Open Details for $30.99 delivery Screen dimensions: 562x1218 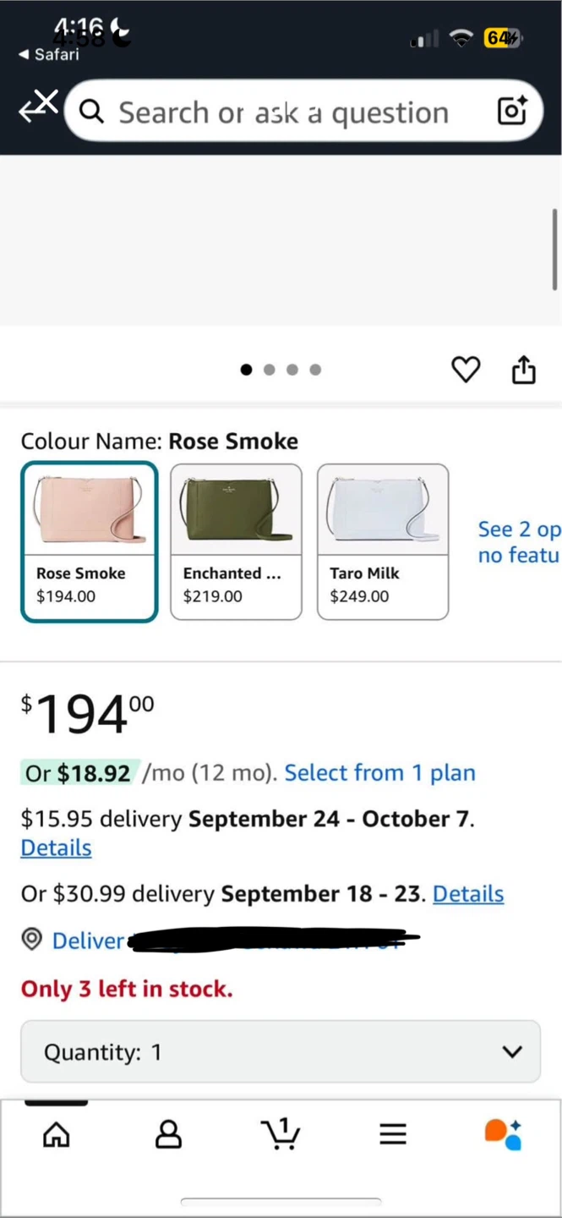tap(468, 894)
